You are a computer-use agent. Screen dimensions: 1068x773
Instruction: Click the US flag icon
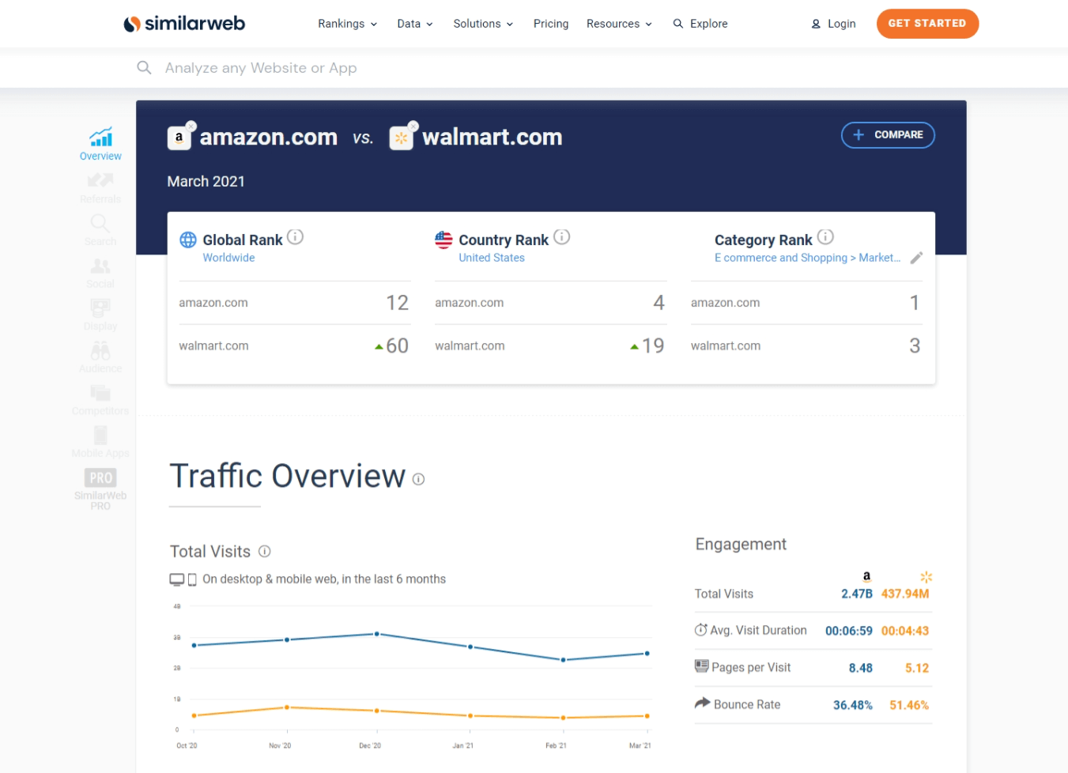[443, 239]
